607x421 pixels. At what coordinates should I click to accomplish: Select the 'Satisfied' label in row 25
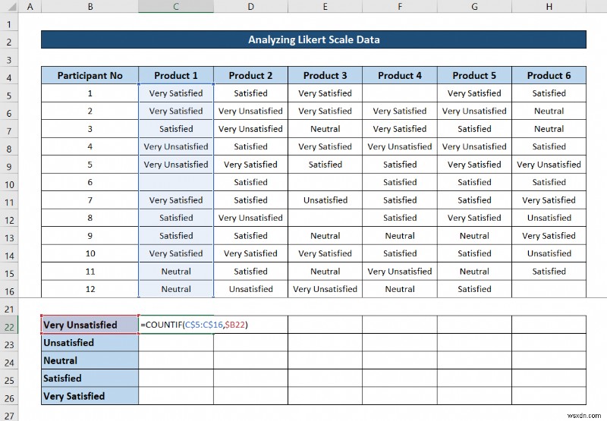click(90, 378)
